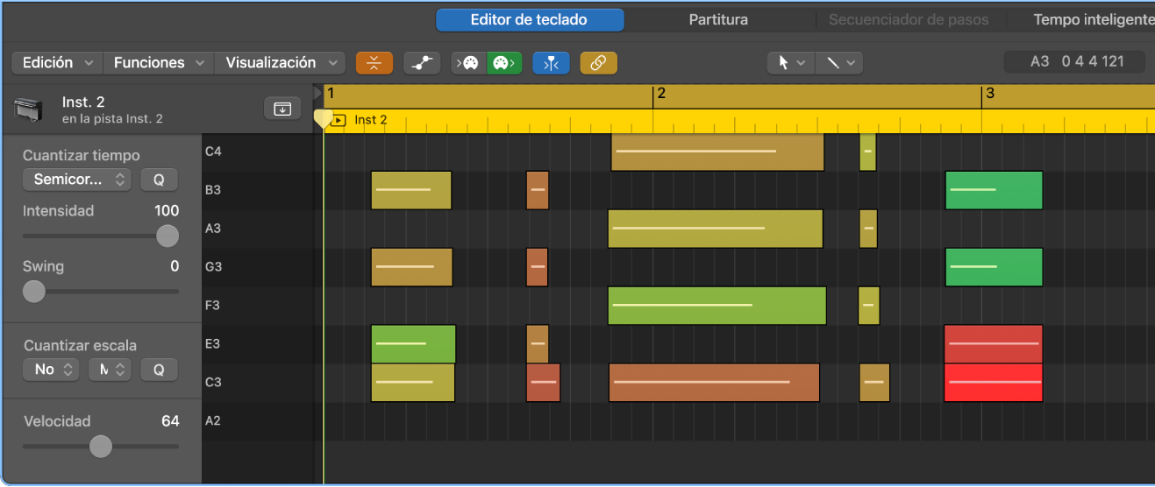
Task: Adjust the Velocidad slider
Action: pos(101,447)
